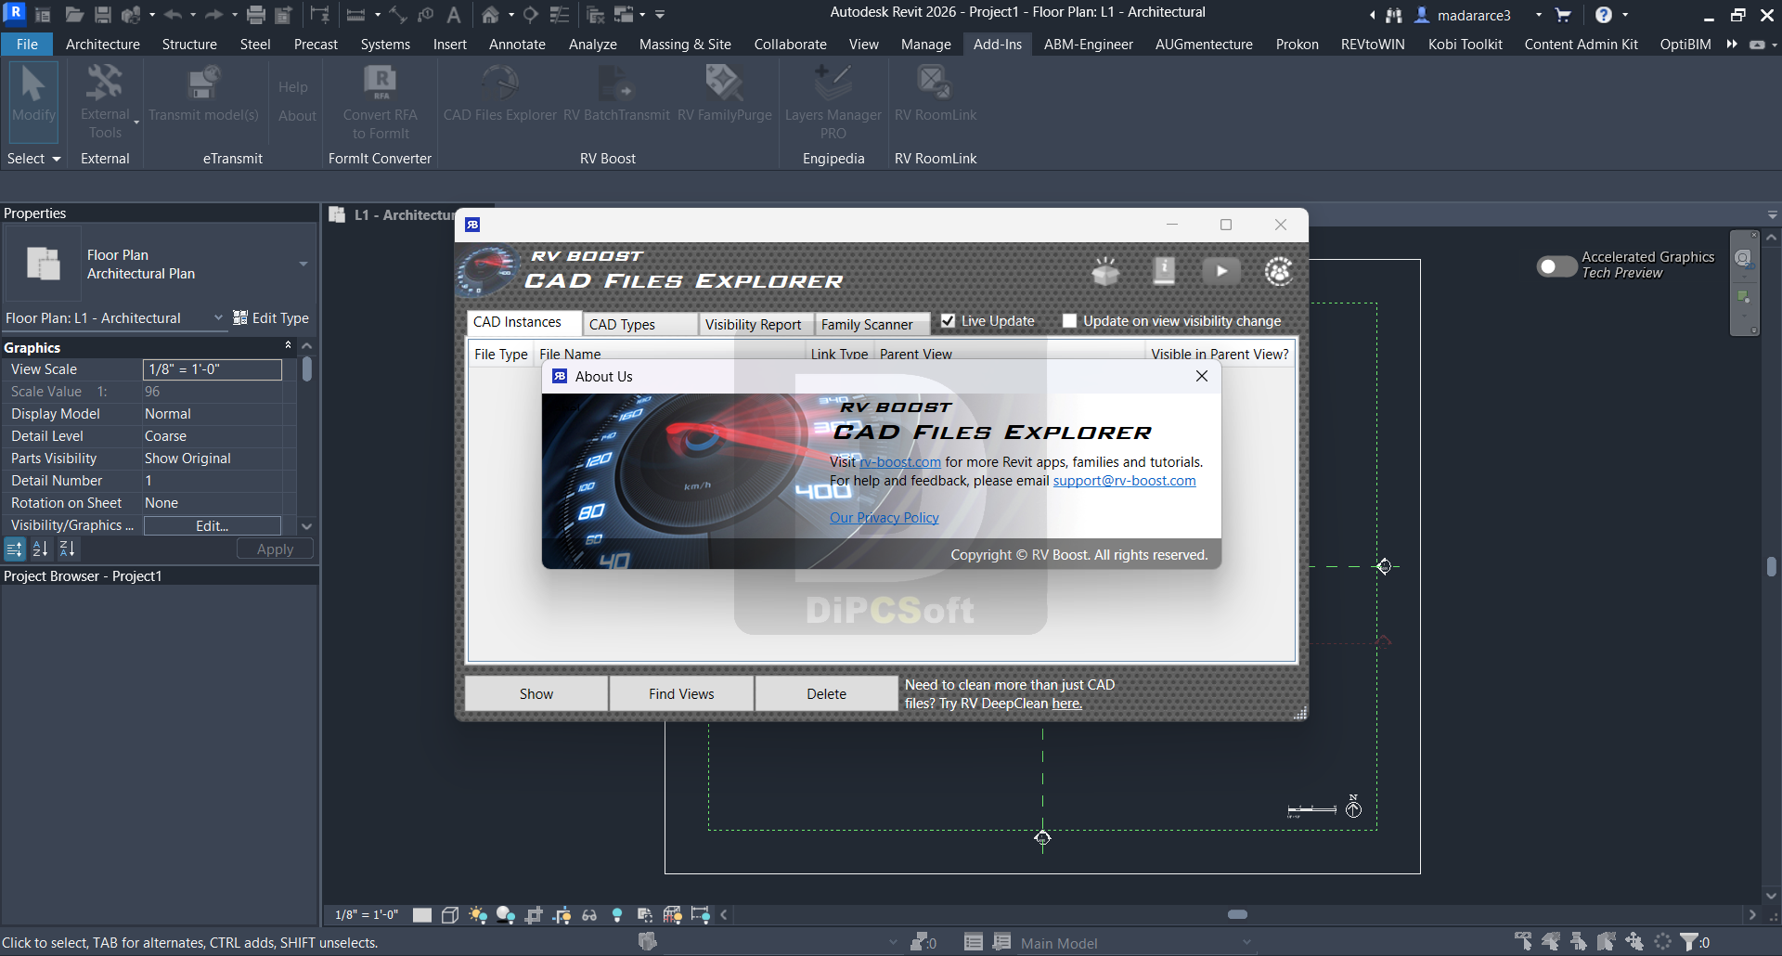Viewport: 1782px width, 956px height.
Task: Click the Delete button in CAD Files Explorer
Action: pyautogui.click(x=826, y=693)
